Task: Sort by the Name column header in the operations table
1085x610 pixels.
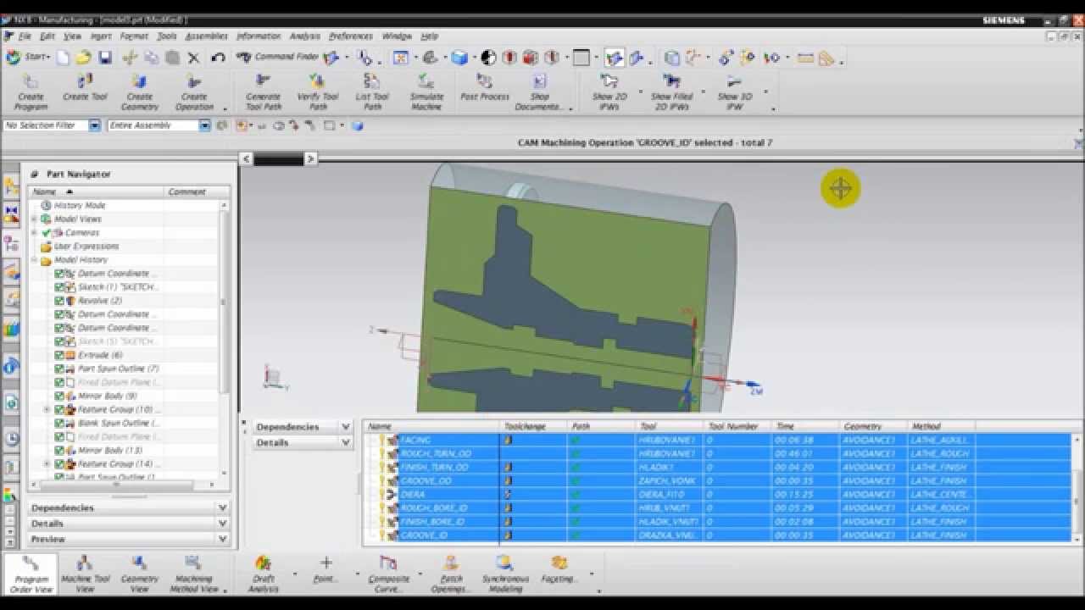Action: point(431,426)
